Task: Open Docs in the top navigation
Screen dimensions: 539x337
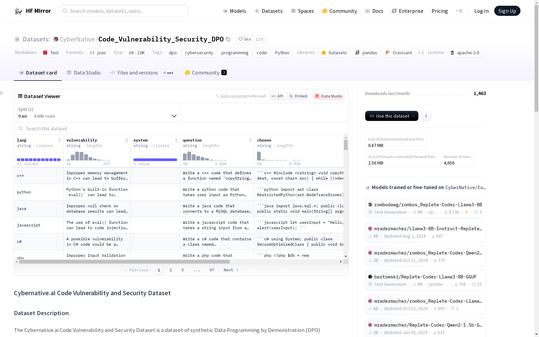Action: point(374,11)
